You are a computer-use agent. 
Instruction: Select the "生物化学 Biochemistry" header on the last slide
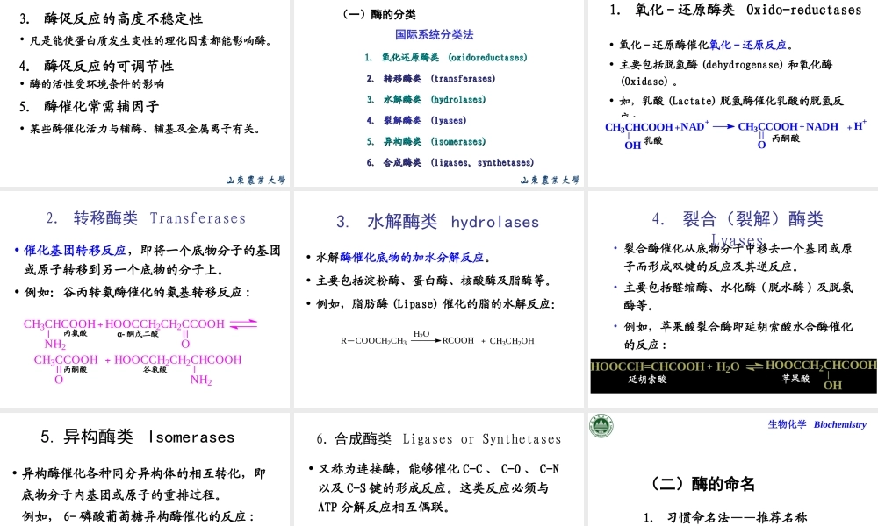click(816, 425)
